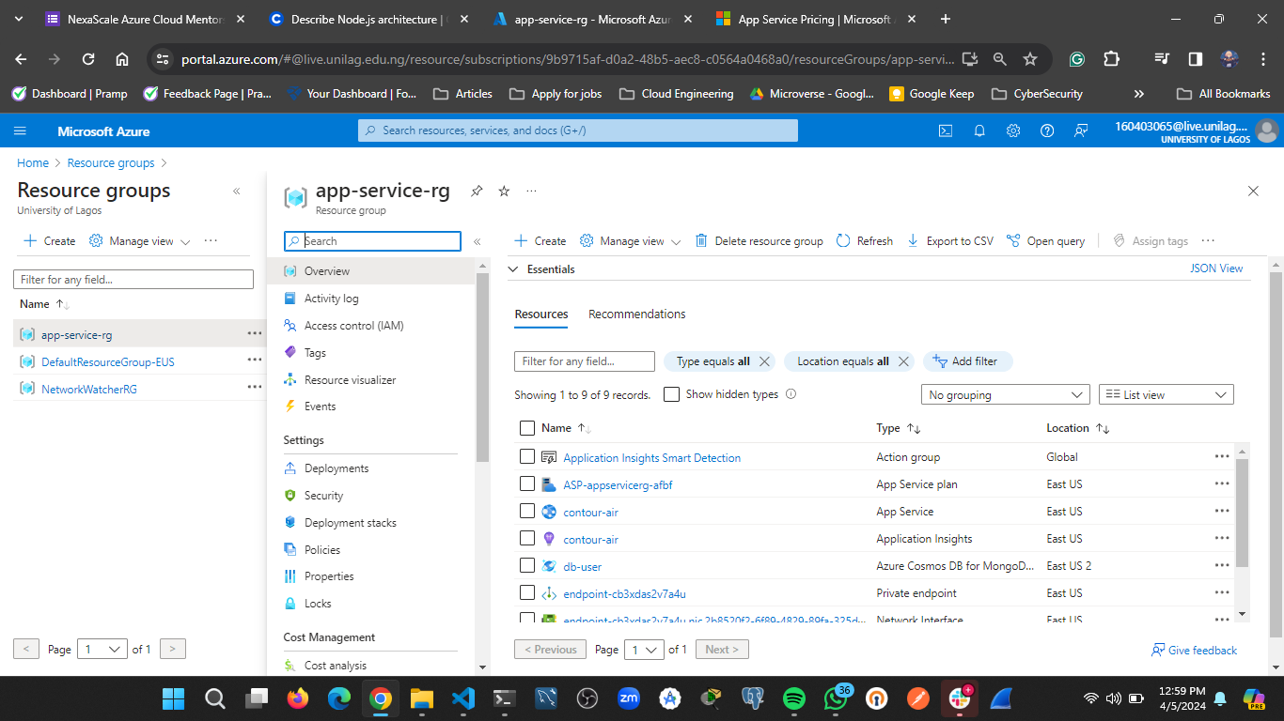Sort resources by Location column

tap(1078, 428)
